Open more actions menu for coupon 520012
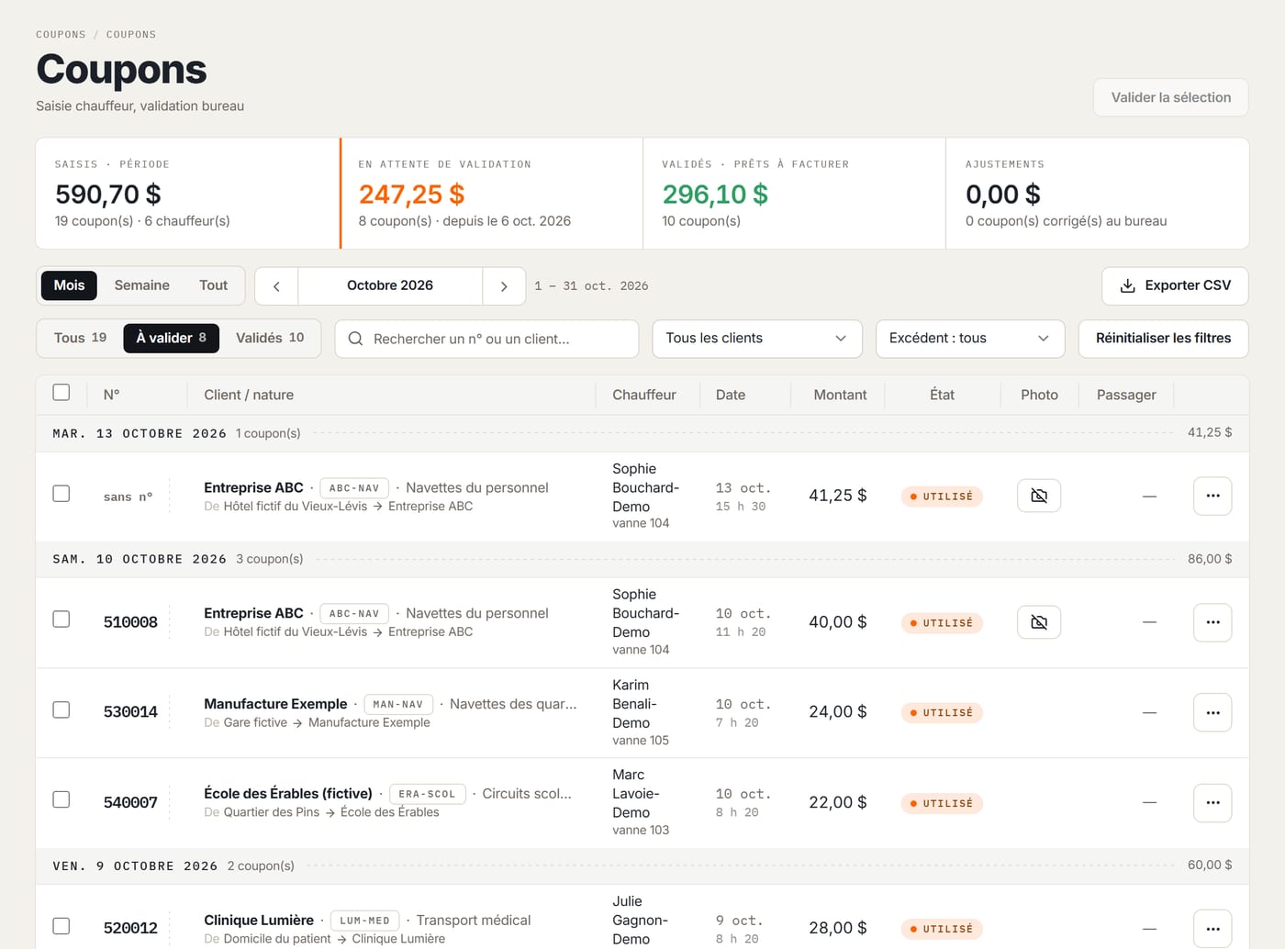1285x949 pixels. click(x=1212, y=929)
